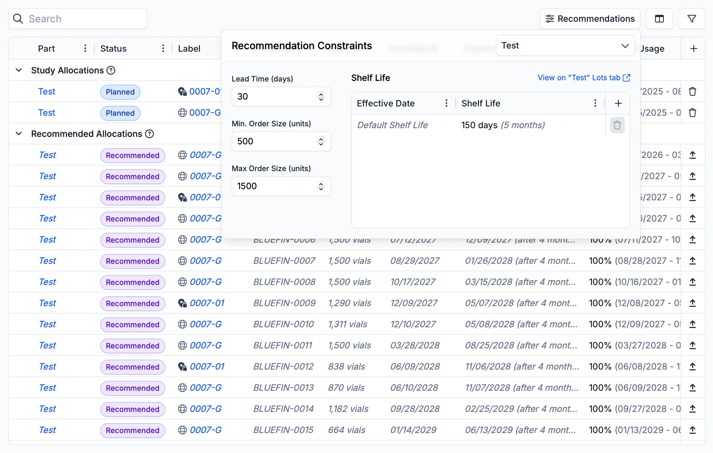Open Test part link in BLUEFIN-0007 row
Image resolution: width=713 pixels, height=453 pixels.
tap(47, 261)
